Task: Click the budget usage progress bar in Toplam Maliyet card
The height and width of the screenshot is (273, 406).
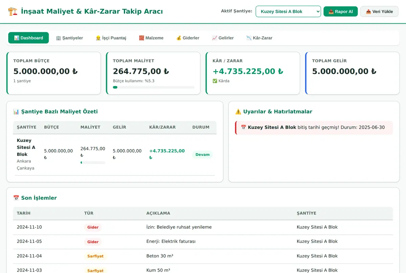Action: pyautogui.click(x=154, y=87)
